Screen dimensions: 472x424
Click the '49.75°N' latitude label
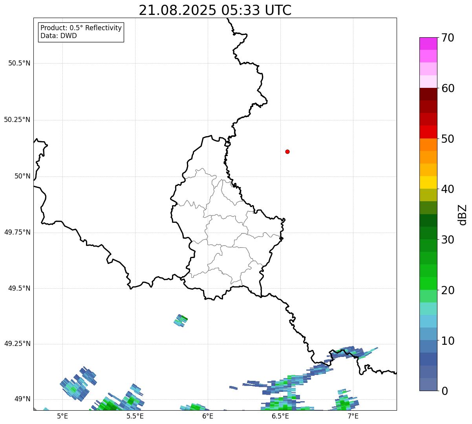coord(17,232)
